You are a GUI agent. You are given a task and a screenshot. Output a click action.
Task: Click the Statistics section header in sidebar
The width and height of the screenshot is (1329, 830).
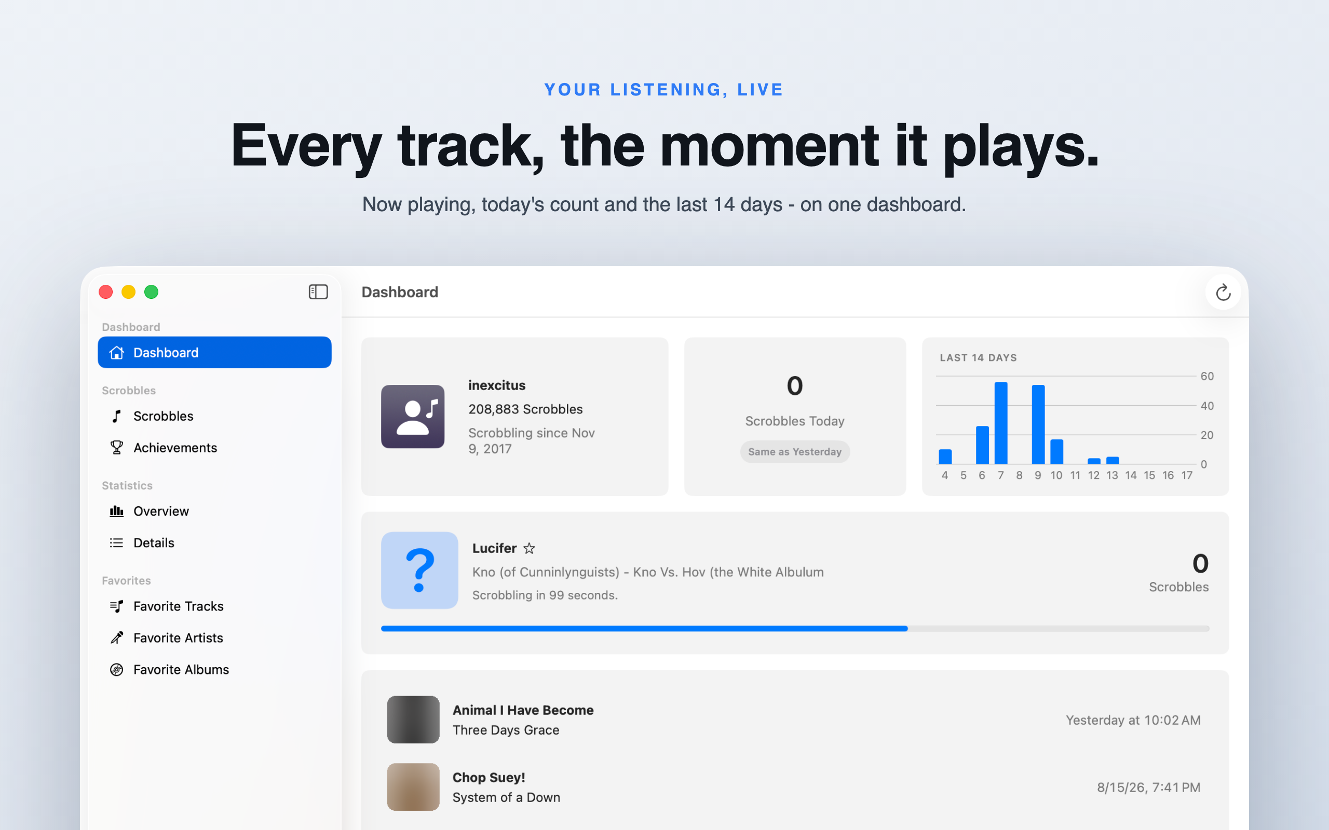click(127, 486)
